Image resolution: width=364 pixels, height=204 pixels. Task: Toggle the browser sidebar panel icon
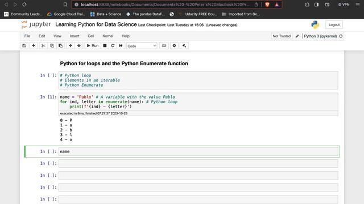tap(316, 5)
